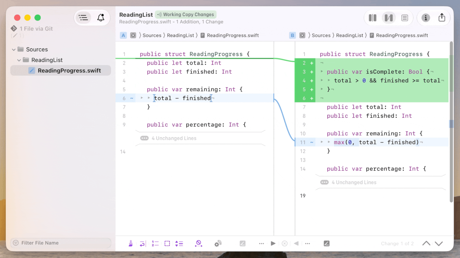
Task: Click ReadingProgress.swift in the A-side path
Action: tap(233, 35)
